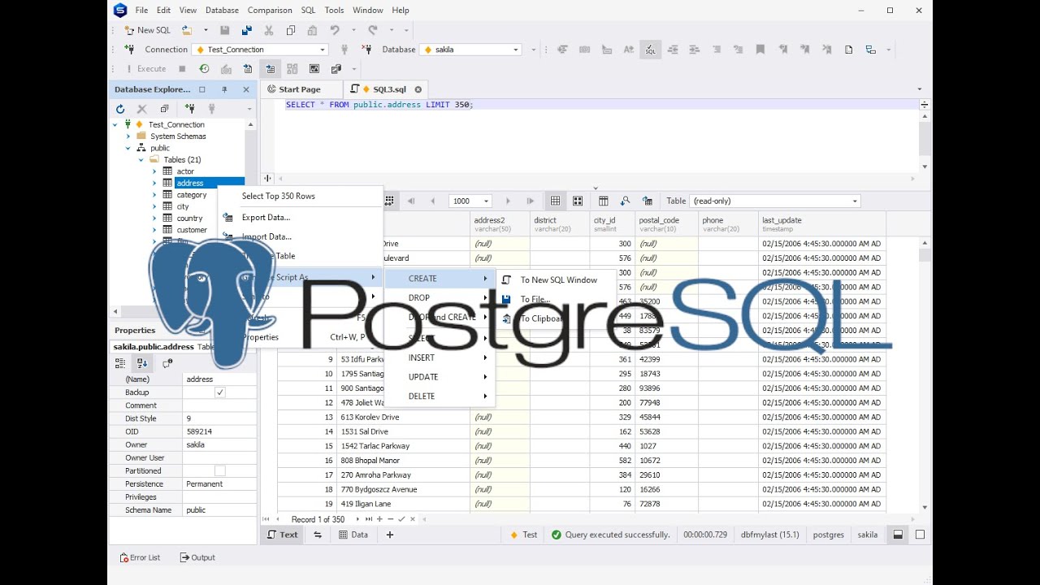The width and height of the screenshot is (1040, 585).
Task: Click the Copy icon in top toolbar
Action: click(x=291, y=30)
